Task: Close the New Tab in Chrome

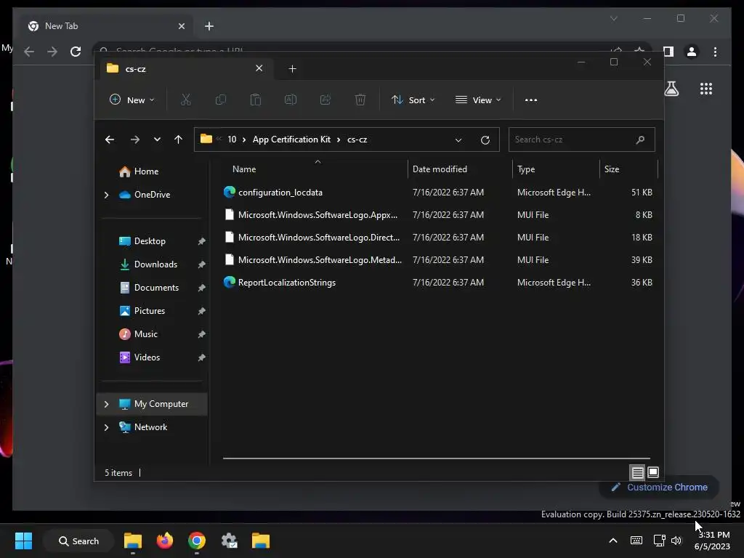Action: (181, 26)
